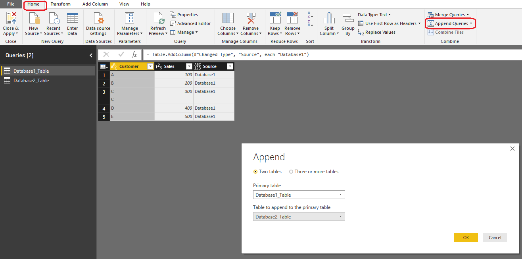Click the Keep Rows icon
Screen dimensions: 522x259
point(275,18)
